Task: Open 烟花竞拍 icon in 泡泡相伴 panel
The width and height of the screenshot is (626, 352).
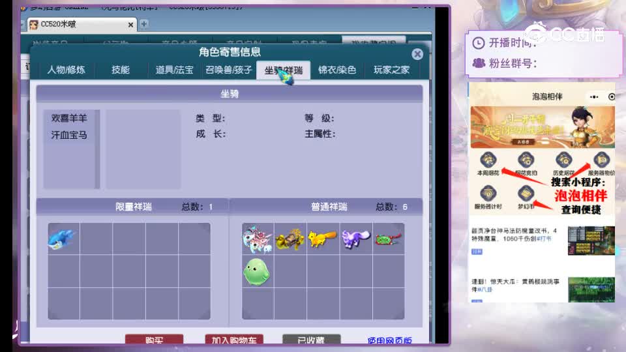Action: 526,160
